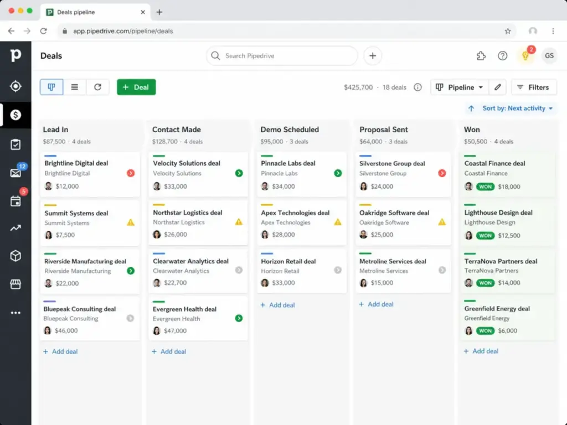Viewport: 567px width, 425px height.
Task: Open the Lighthouse Design deal title
Action: click(x=498, y=212)
